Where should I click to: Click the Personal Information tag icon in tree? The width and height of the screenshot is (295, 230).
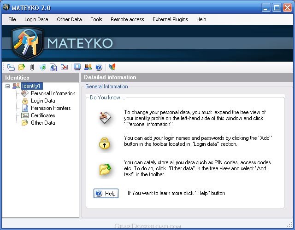tap(24, 93)
